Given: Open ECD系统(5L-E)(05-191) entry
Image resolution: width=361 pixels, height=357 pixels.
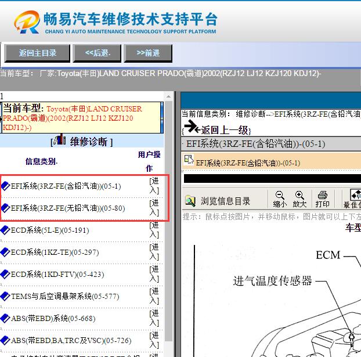Looking at the screenshot, I should [x=50, y=230].
